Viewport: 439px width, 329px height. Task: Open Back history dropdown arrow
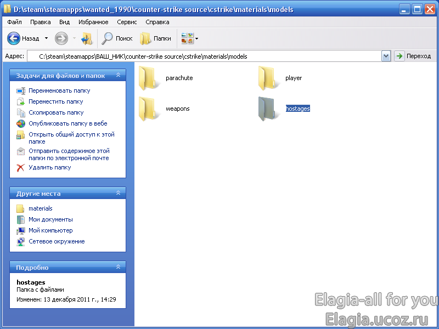tap(46, 38)
